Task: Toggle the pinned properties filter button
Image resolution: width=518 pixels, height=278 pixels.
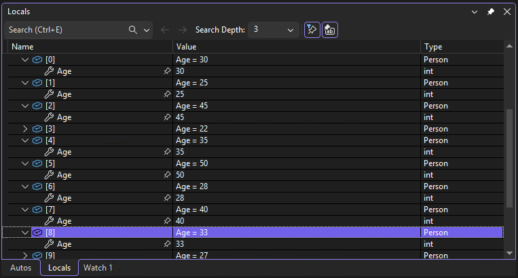Action: (x=312, y=30)
